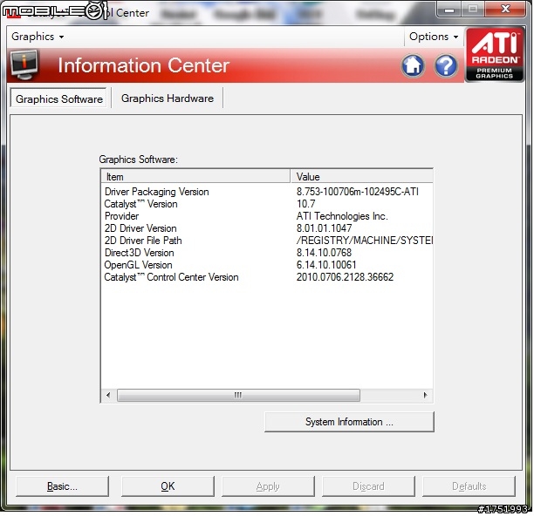Click horizontal scrollbar right arrow
The height and width of the screenshot is (516, 534).
point(425,395)
